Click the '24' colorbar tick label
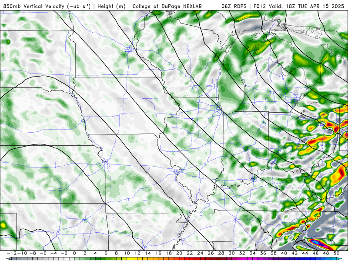This screenshot has height=261, width=348. 200,253
